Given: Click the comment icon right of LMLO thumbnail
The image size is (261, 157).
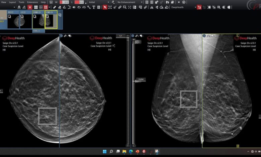Looking at the screenshot, I should coord(60,15).
